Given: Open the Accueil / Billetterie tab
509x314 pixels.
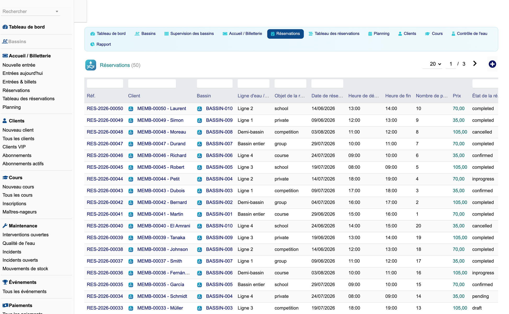Looking at the screenshot, I should click(x=242, y=34).
